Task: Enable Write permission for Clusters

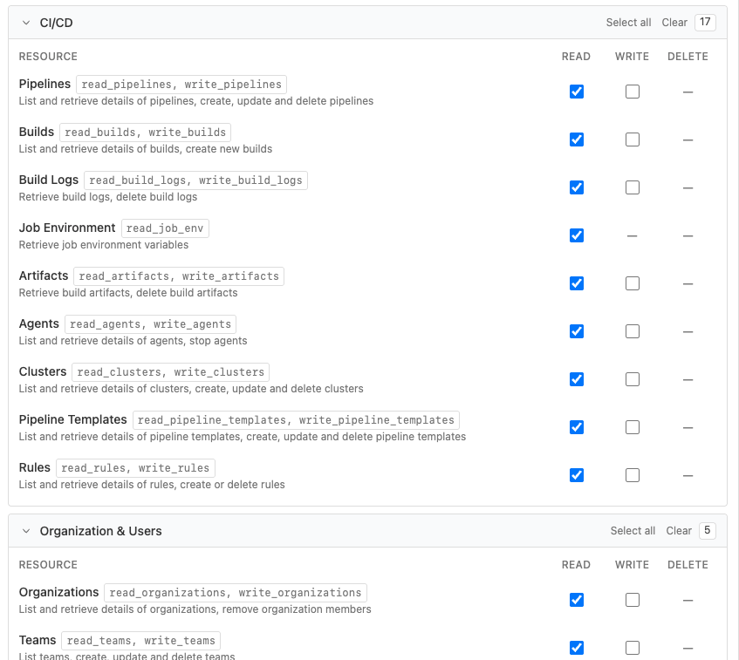Action: (x=633, y=379)
